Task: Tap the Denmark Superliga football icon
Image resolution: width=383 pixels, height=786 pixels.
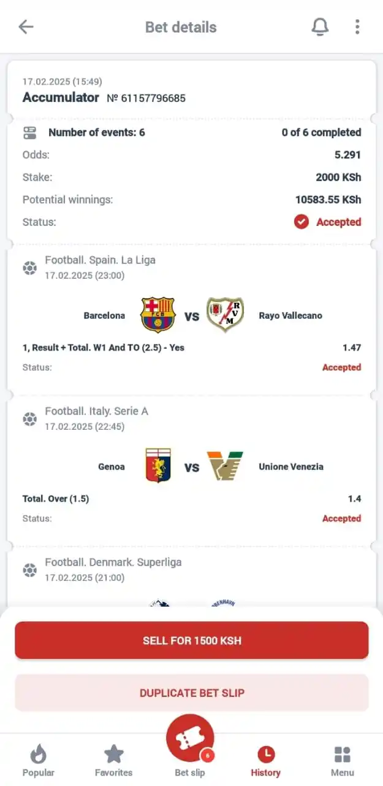Action: tap(29, 570)
